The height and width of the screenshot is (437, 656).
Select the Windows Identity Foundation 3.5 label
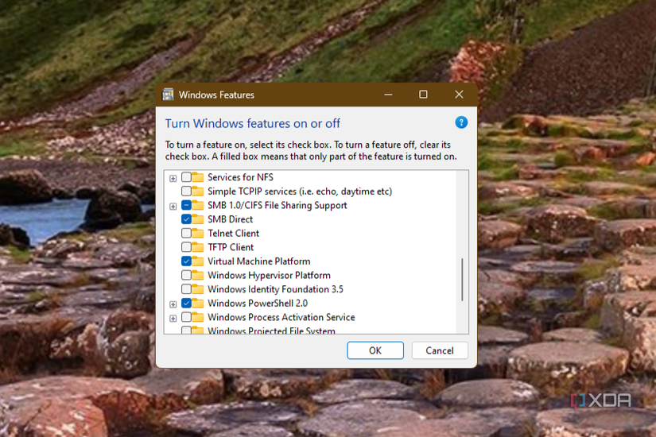point(275,289)
